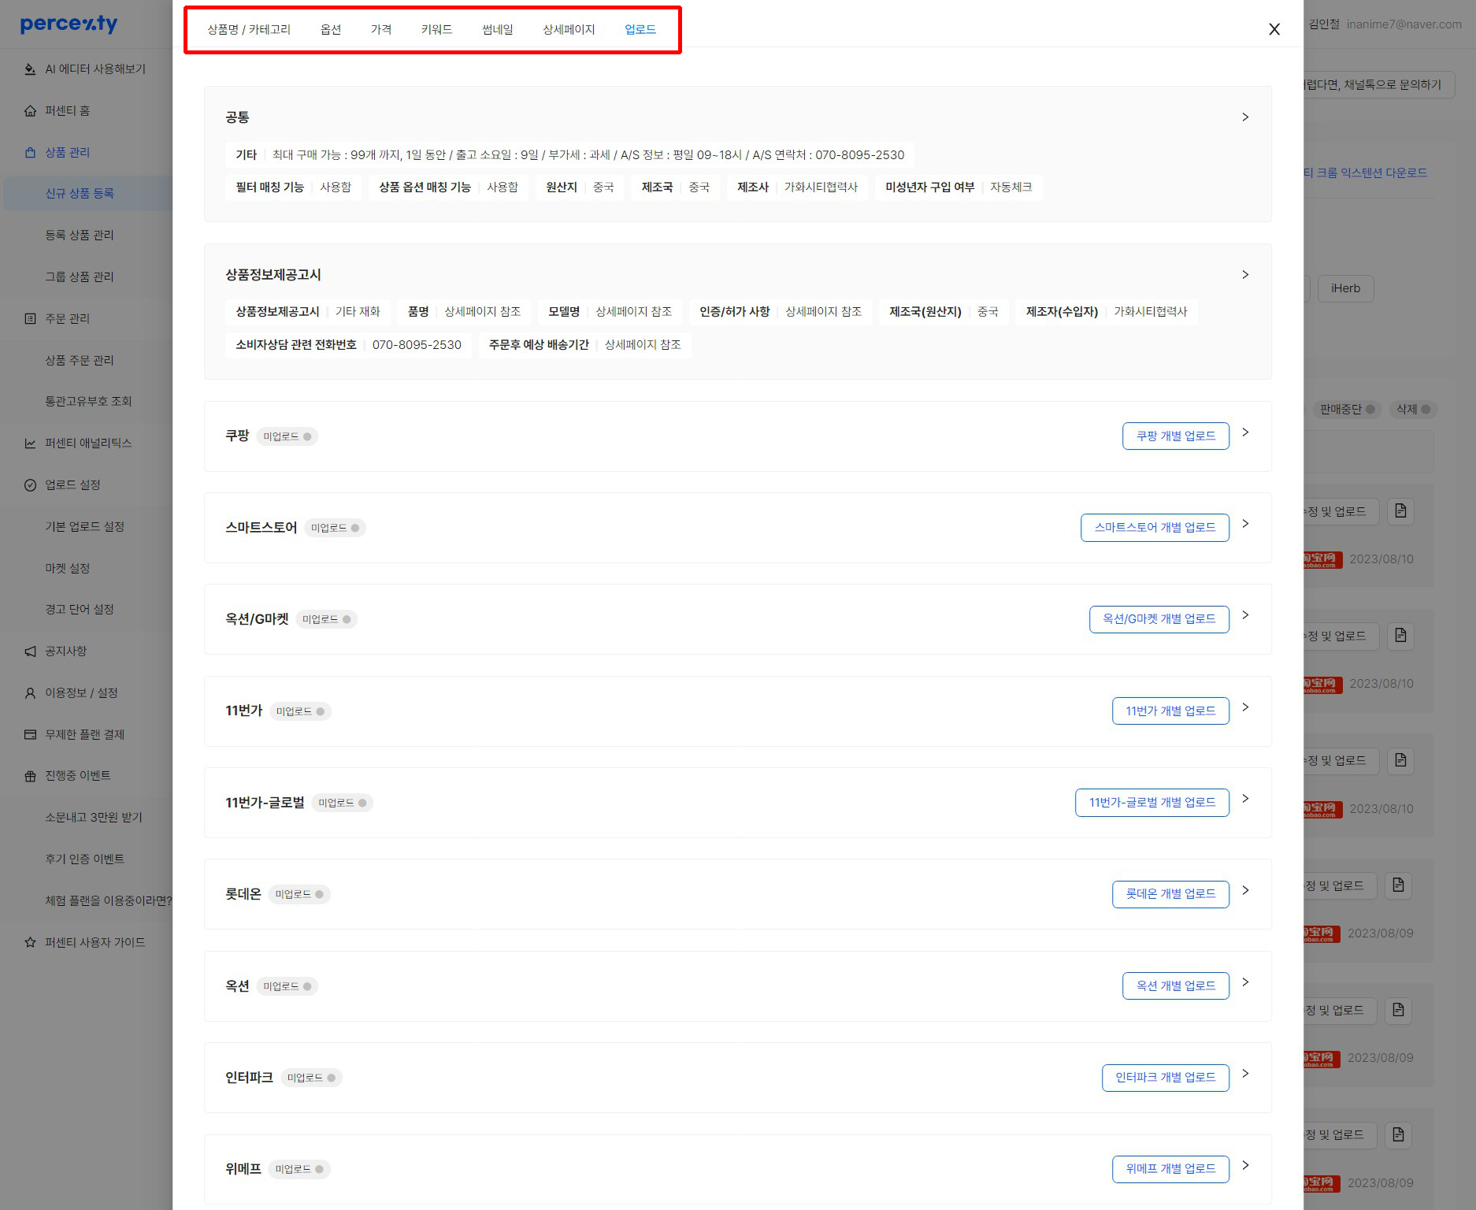1476x1210 pixels.
Task: Click the notice megaphone icon
Action: (x=30, y=651)
